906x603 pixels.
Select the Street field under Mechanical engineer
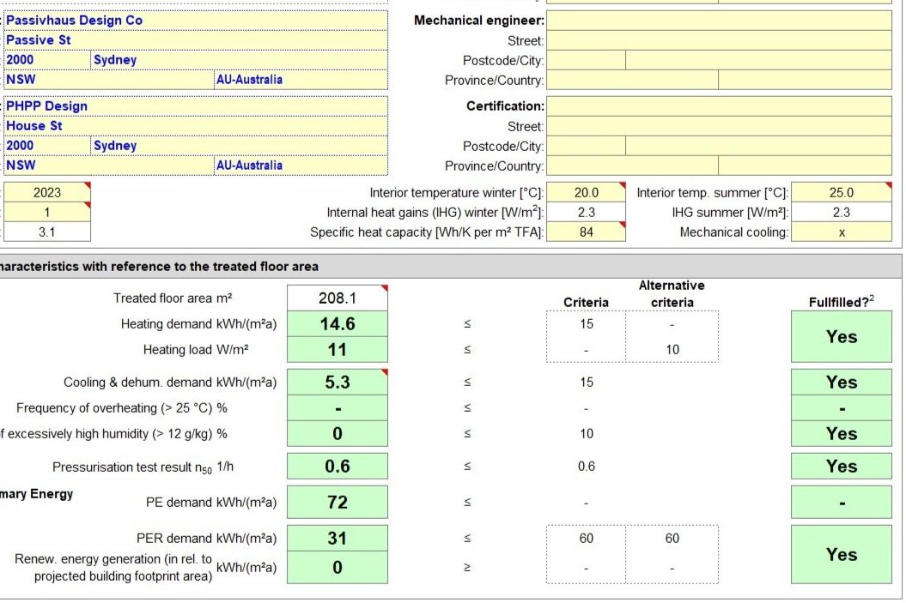pyautogui.click(x=719, y=40)
